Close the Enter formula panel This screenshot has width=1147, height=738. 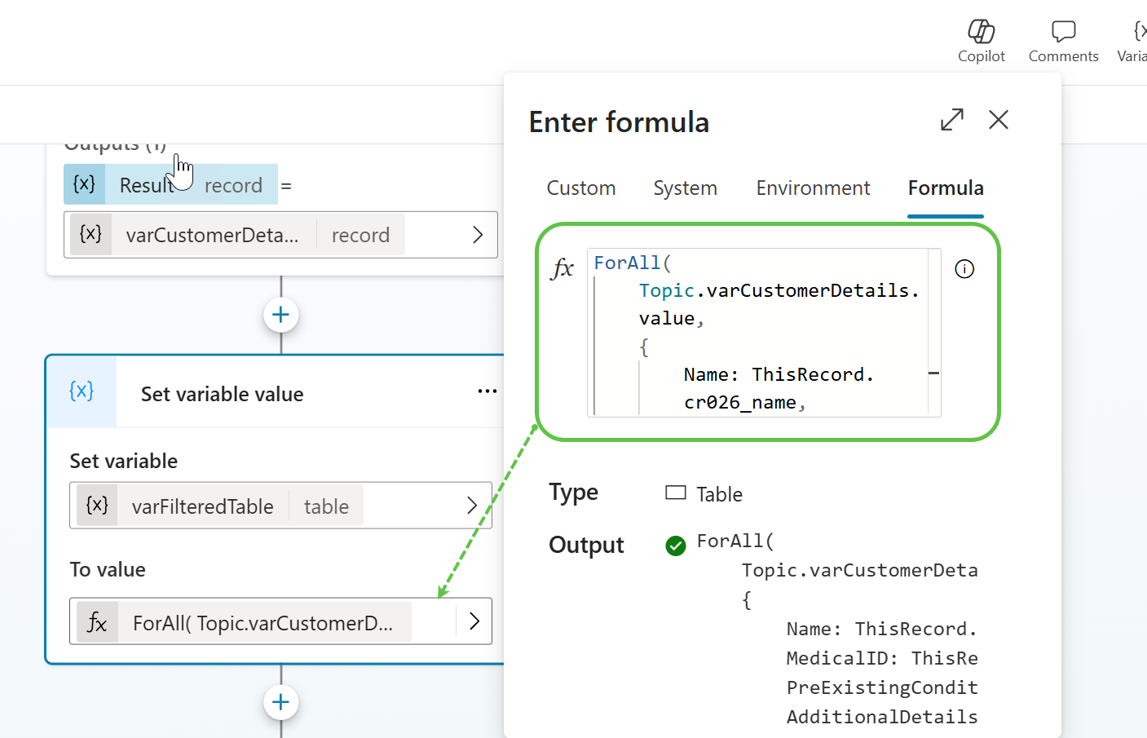998,120
